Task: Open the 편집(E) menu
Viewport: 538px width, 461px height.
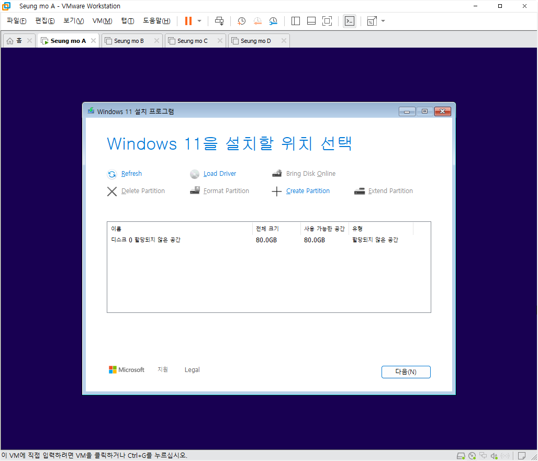Action: click(x=45, y=21)
